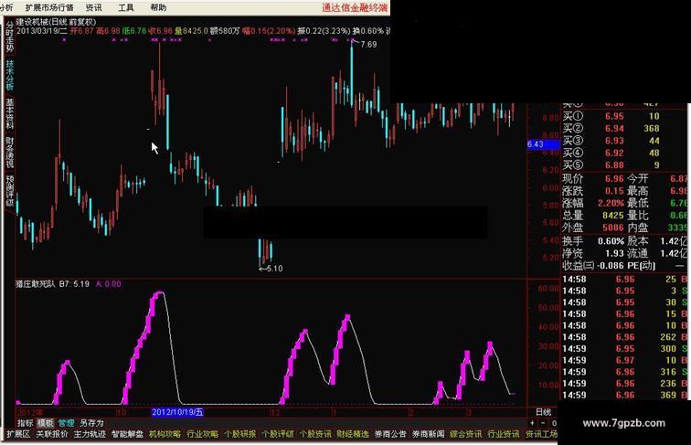
Task: Open the 智能解盘 bottom tab
Action: (x=127, y=434)
